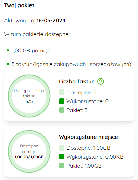The height and width of the screenshot is (180, 138).
Task: Click the Wykorzystane miejsce heading
Action: click(x=88, y=137)
